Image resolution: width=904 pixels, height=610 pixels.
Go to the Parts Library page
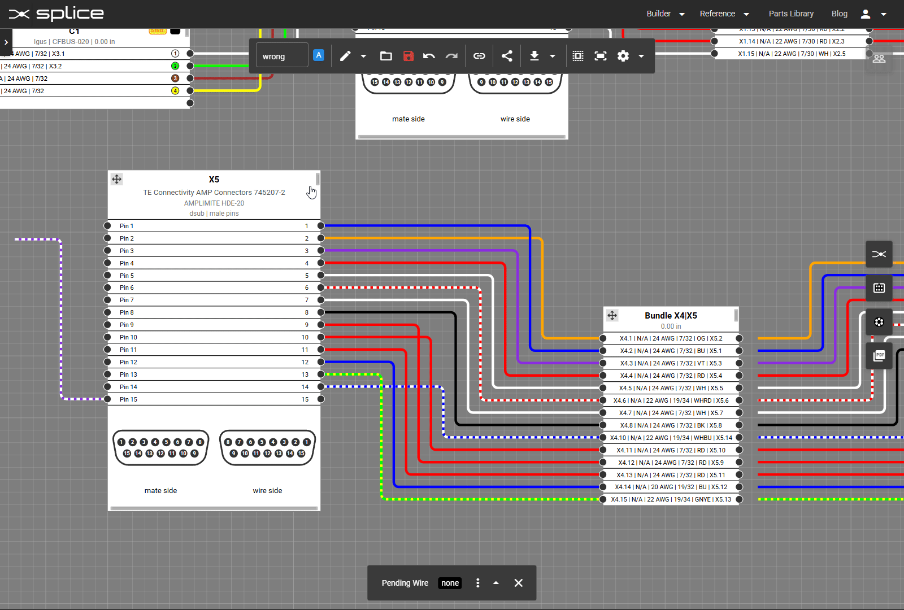tap(791, 13)
